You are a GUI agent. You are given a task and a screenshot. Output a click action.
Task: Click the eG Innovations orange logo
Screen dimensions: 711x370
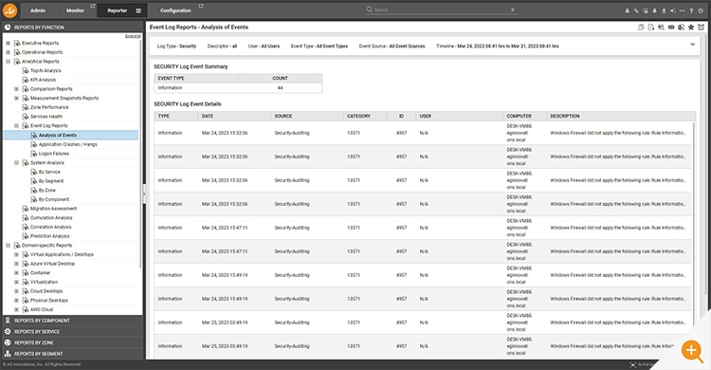coord(10,10)
